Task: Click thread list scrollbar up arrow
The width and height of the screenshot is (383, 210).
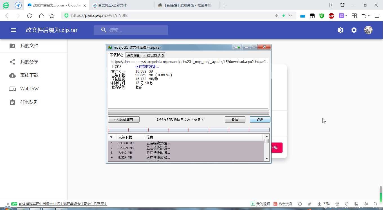Action: [267, 137]
